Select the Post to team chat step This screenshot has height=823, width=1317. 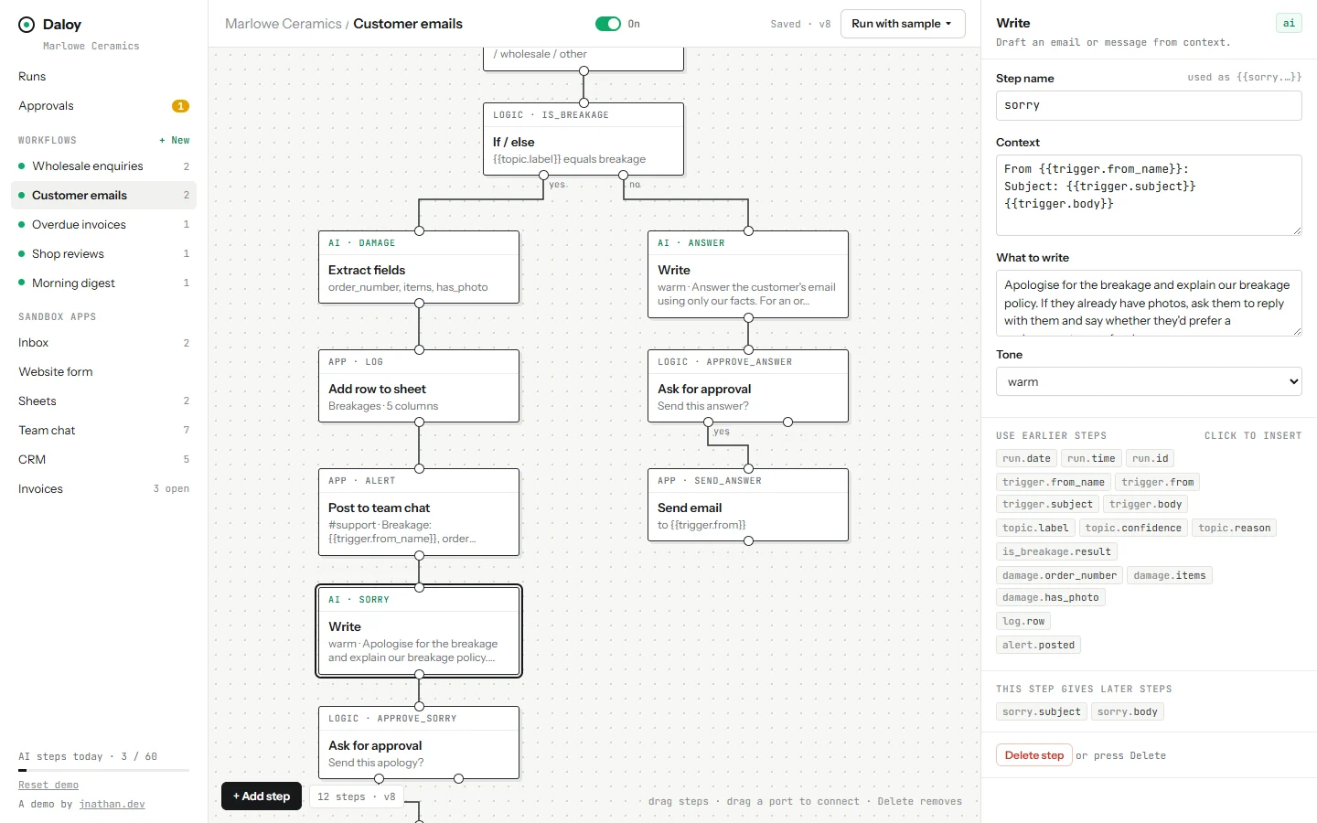click(419, 512)
